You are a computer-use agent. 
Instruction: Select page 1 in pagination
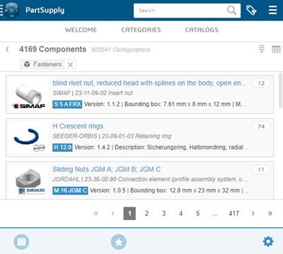[x=129, y=214]
